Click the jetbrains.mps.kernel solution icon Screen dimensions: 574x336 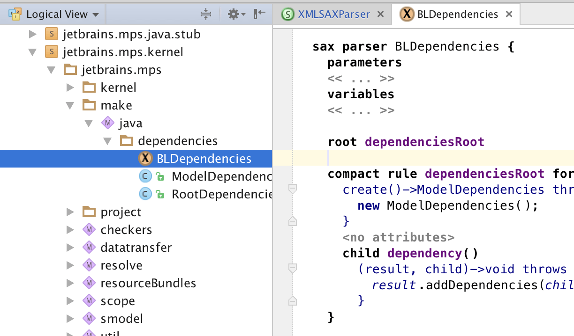coord(51,52)
